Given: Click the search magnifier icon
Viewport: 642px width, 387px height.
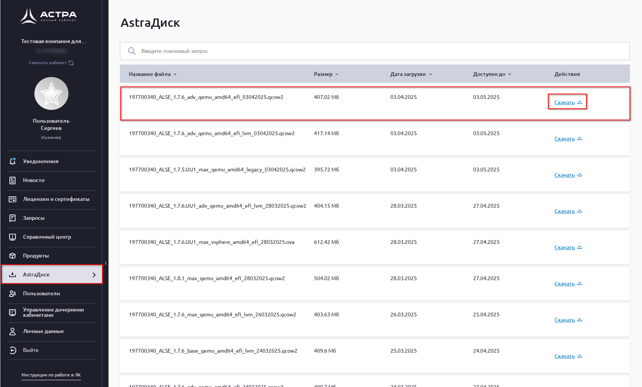Looking at the screenshot, I should click(132, 51).
